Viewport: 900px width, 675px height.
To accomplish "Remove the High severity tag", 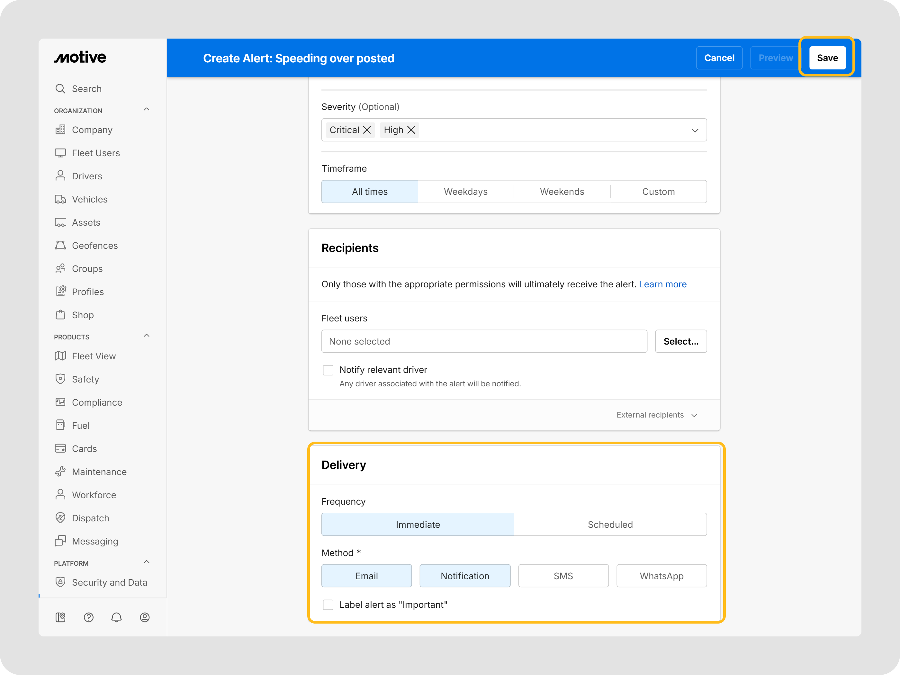I will (x=411, y=130).
